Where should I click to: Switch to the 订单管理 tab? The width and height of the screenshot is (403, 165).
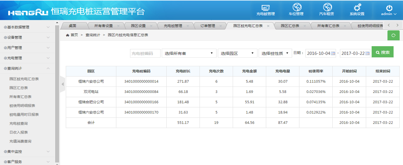(207, 26)
